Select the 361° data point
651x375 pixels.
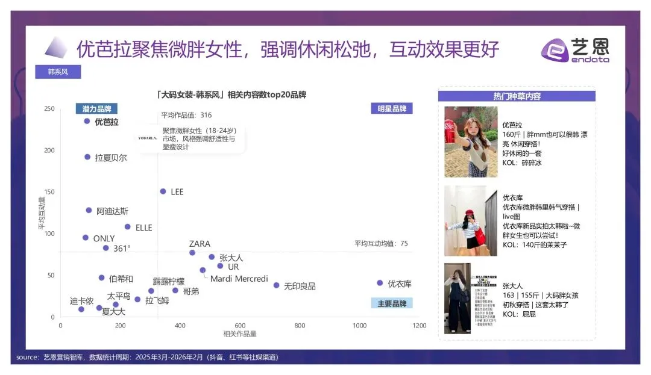pos(105,248)
